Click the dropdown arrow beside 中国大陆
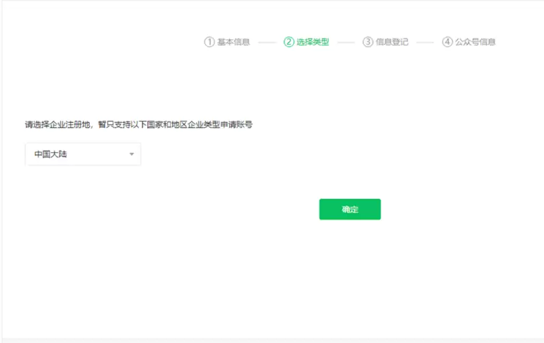544x343 pixels. point(132,154)
